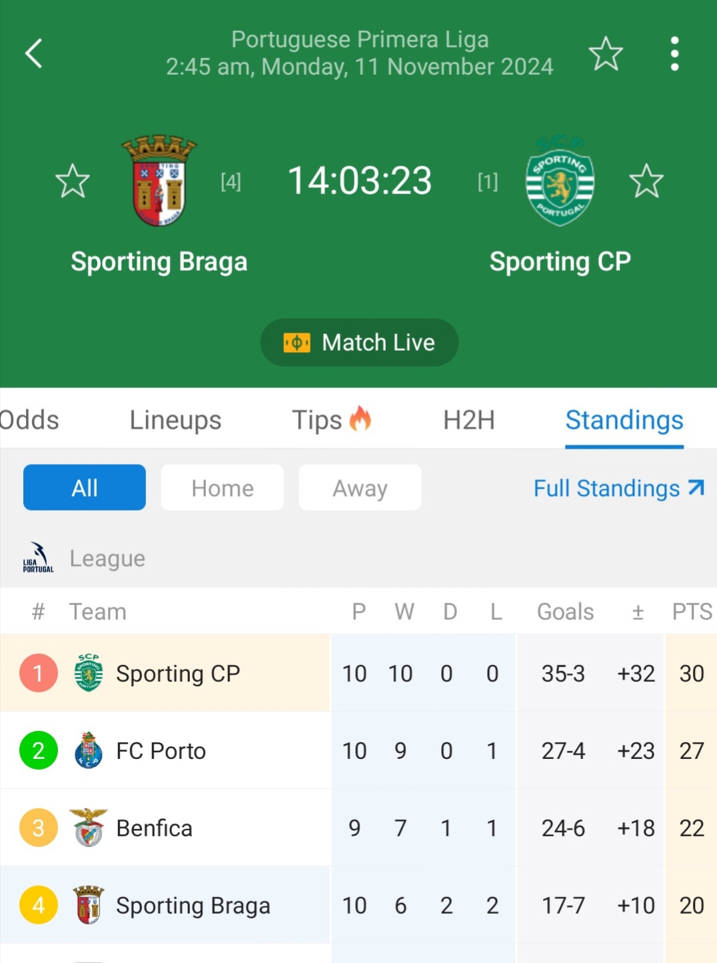Open the three-dot more options menu
Viewport: 717px width, 963px height.
click(674, 54)
